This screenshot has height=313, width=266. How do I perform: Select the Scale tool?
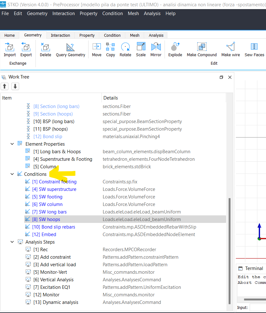click(x=141, y=50)
